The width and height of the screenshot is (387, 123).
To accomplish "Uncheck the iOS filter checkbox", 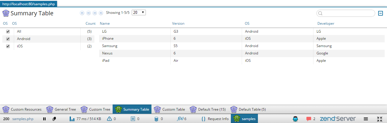I will point(8,46).
